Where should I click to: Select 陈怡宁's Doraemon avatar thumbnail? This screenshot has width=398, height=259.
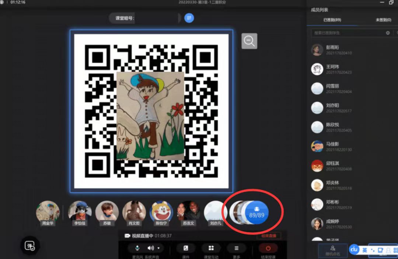161,212
